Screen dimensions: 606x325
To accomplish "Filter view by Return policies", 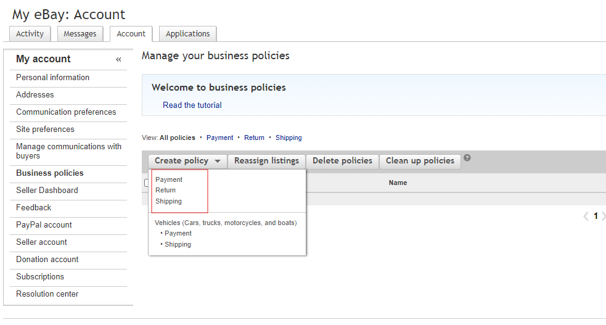I will click(255, 138).
